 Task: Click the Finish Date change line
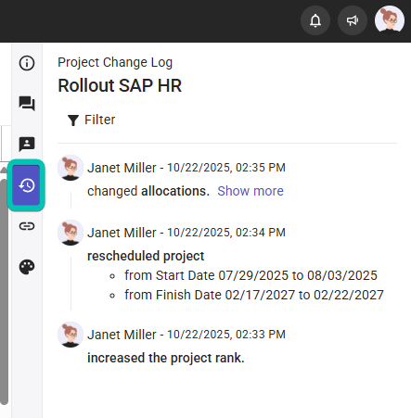pos(254,295)
